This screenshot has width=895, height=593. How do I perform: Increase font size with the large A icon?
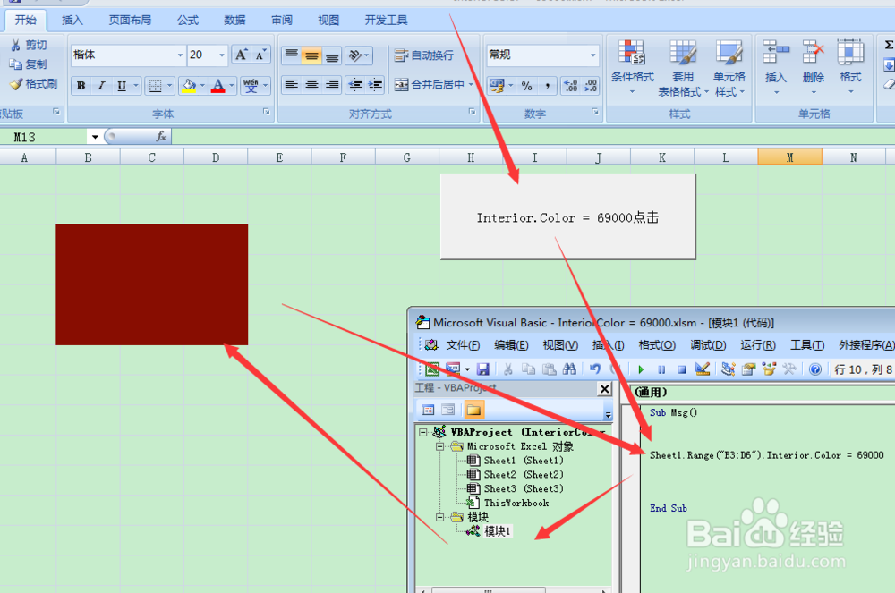tap(242, 55)
